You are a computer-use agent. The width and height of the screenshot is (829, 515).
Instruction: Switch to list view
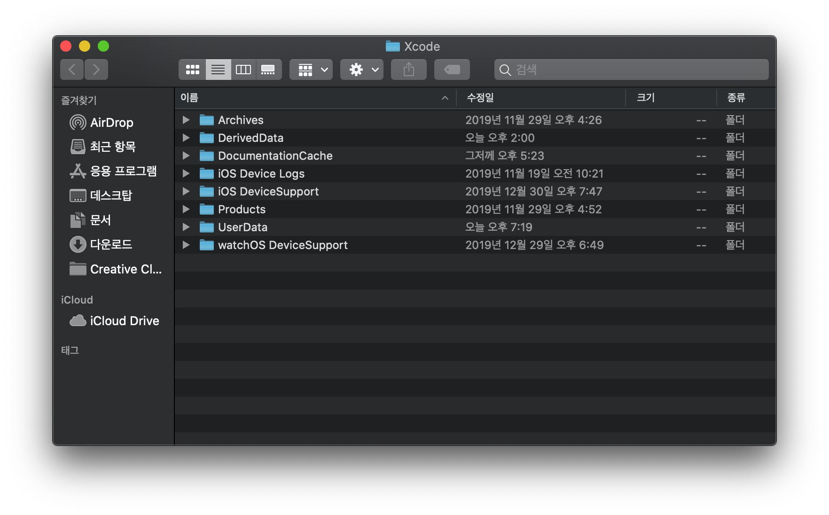(218, 70)
